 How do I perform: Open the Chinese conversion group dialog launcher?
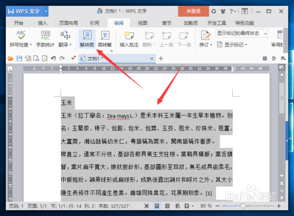click(112, 51)
